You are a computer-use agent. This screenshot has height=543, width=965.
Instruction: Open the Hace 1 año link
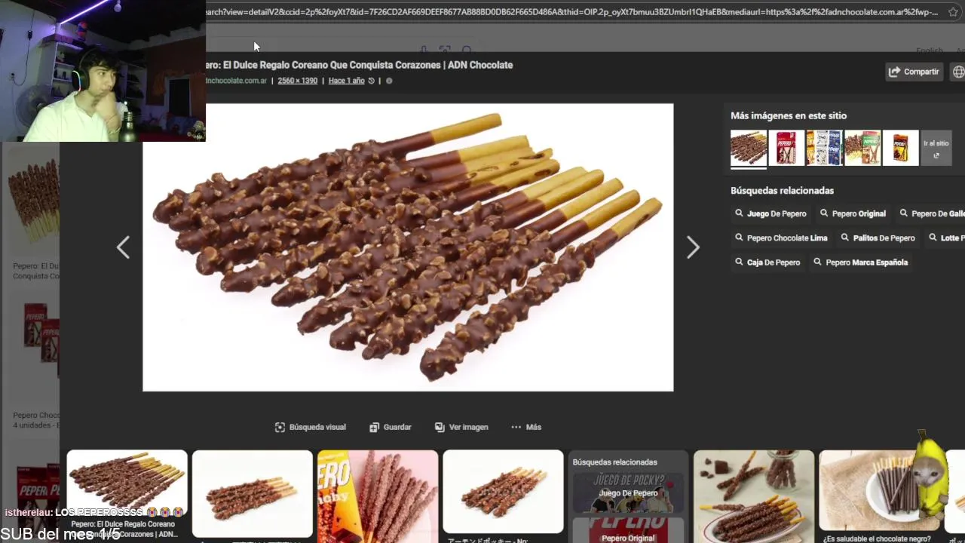click(x=346, y=81)
